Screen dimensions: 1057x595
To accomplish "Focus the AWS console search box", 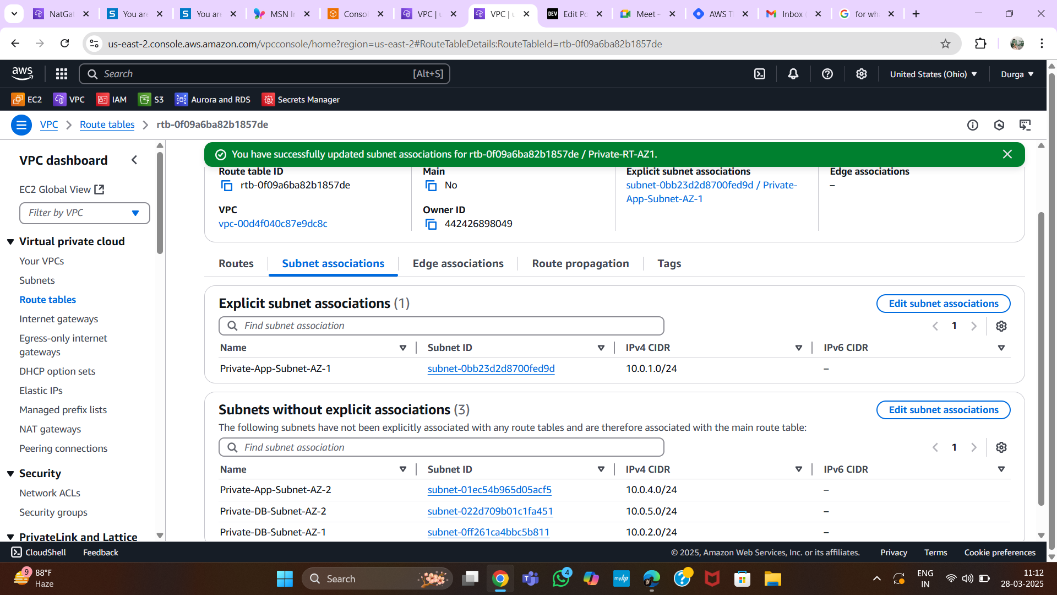I will [x=264, y=74].
